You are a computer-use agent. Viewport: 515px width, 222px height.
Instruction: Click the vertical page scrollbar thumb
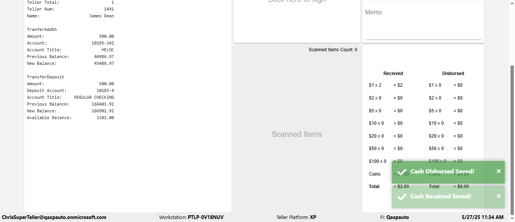[512, 140]
